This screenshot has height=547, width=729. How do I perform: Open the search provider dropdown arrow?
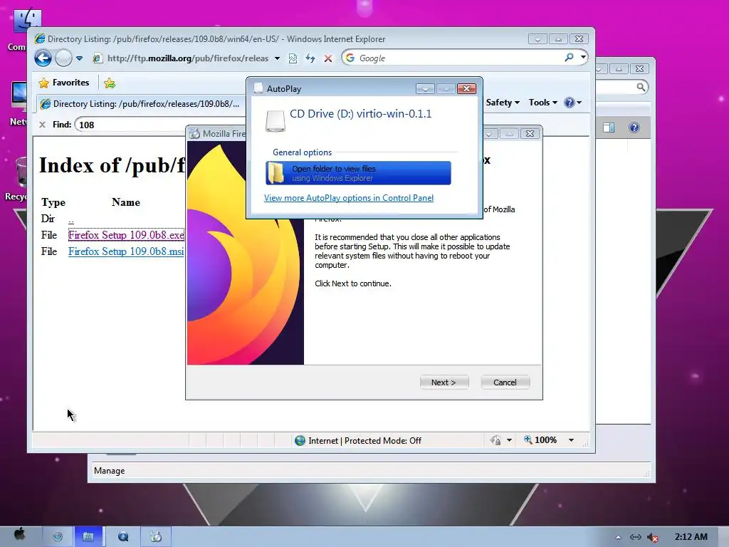[x=583, y=58]
